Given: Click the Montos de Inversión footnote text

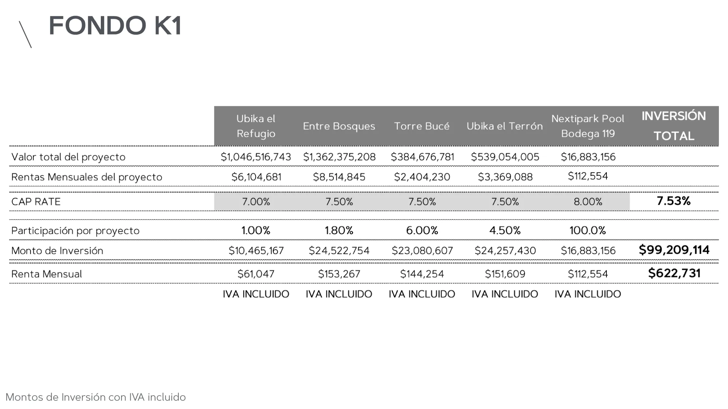Looking at the screenshot, I should pos(96,397).
